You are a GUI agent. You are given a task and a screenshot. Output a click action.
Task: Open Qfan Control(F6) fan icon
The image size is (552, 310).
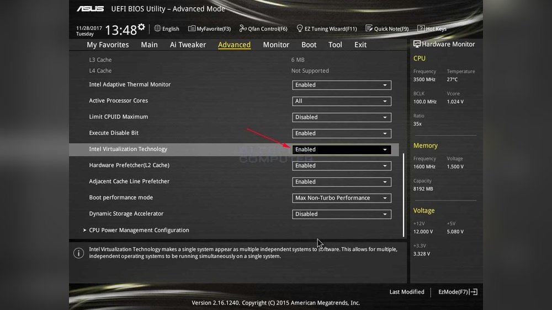point(242,29)
